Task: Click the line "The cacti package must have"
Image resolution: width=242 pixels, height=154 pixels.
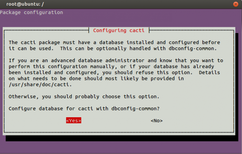Action: point(114,42)
